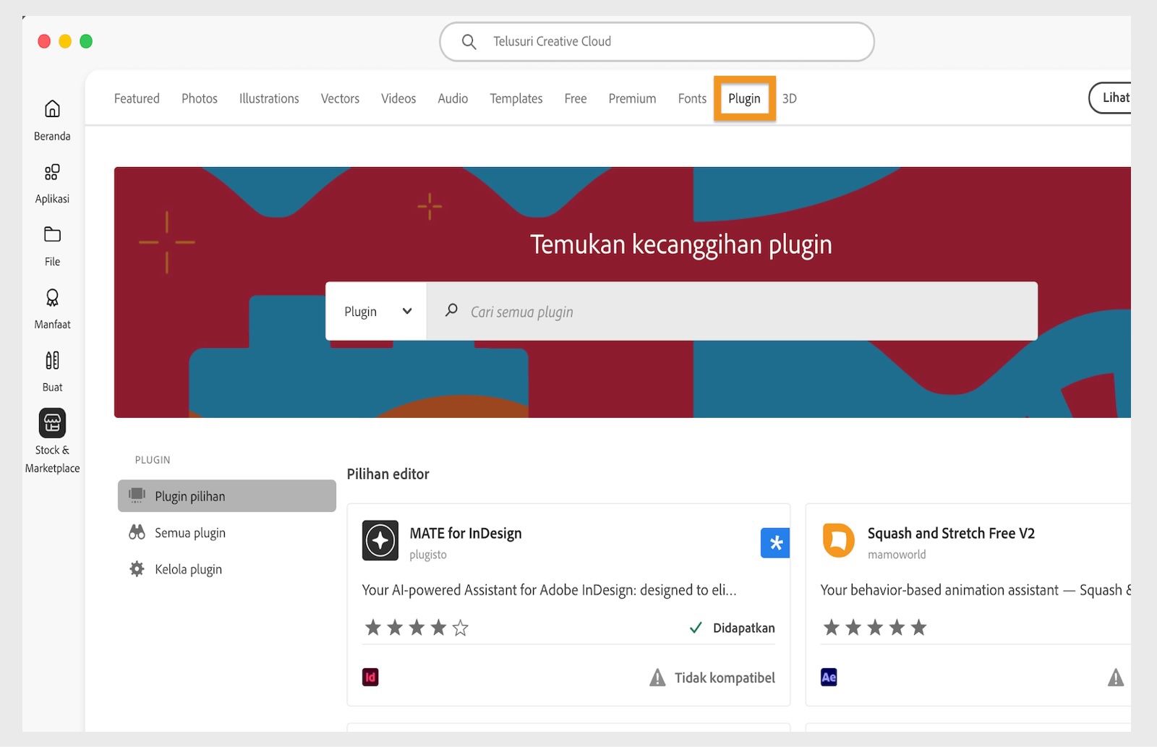Click the yellow minimize window button
This screenshot has height=747, width=1157.
[x=65, y=41]
